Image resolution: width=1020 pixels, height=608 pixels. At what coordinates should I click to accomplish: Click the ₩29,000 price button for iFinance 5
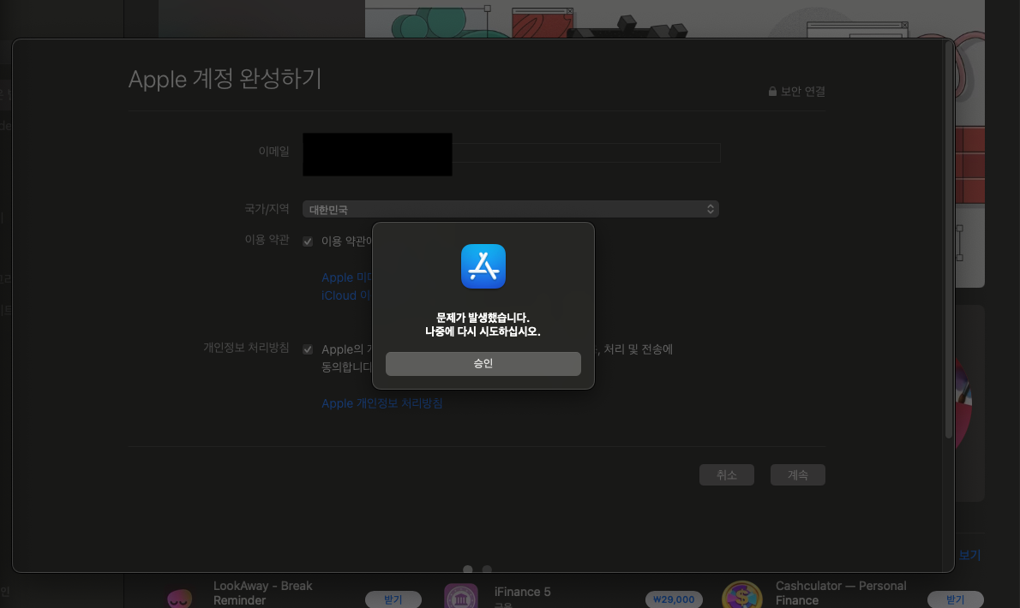(674, 599)
